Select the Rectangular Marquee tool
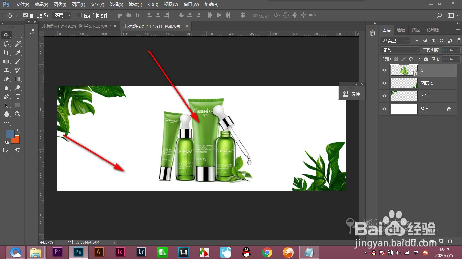The height and width of the screenshot is (259, 462). [x=18, y=35]
